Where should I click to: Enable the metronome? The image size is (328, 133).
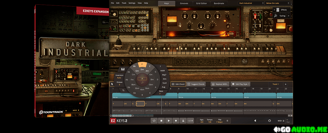pyautogui.click(x=183, y=121)
